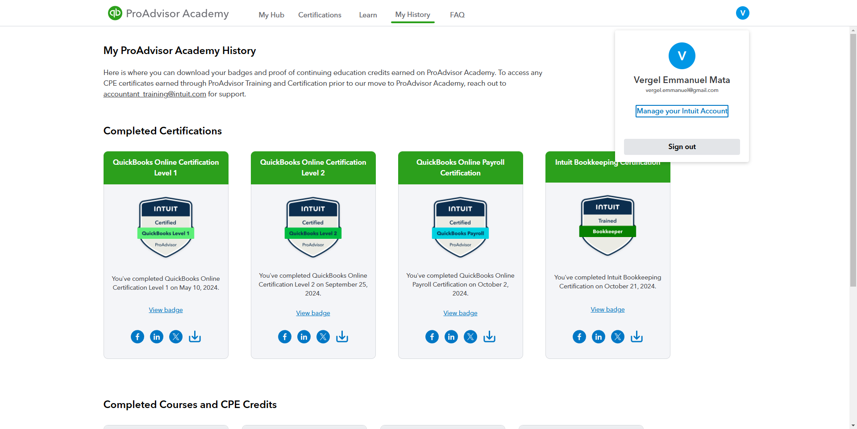Click the page vertical scrollbar thumb
This screenshot has height=429, width=857.
click(853, 161)
